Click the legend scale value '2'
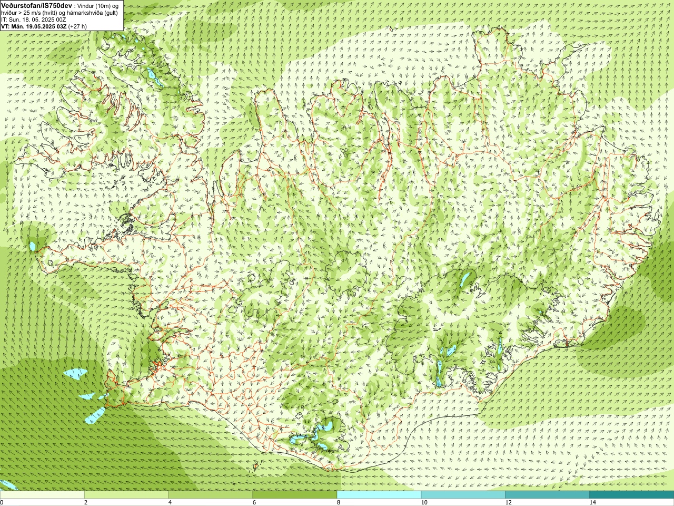This screenshot has height=506, width=674. [86, 503]
